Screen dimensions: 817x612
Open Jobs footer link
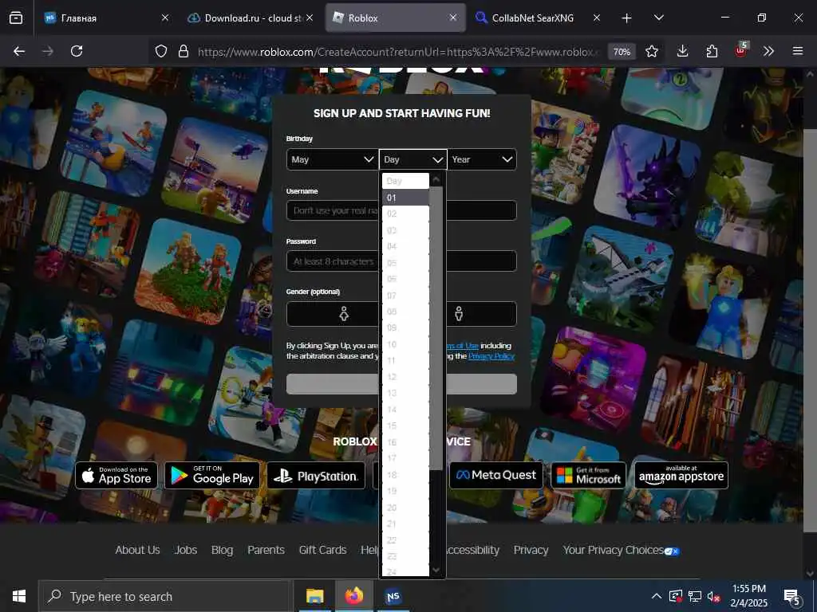click(x=186, y=550)
